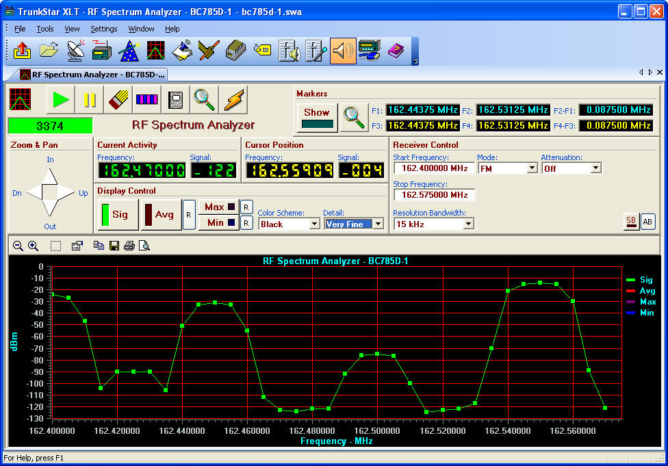Click the Stop Frequency input field
The image size is (668, 466).
434,195
